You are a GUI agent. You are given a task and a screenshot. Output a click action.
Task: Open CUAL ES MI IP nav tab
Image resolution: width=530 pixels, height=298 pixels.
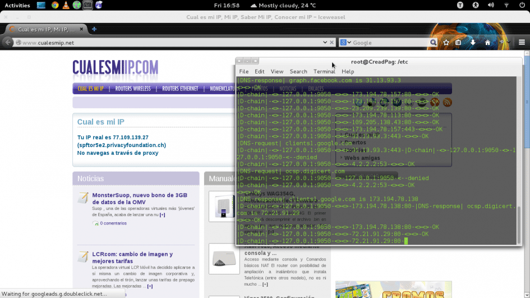pyautogui.click(x=91, y=89)
